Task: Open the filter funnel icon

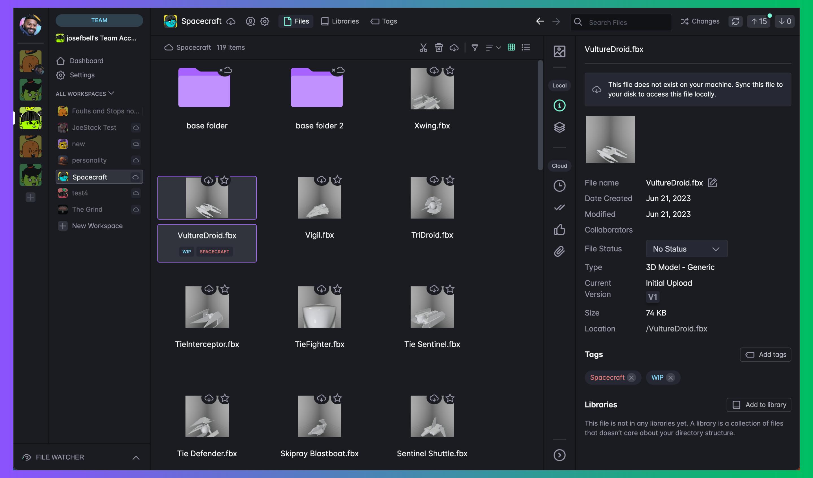Action: [x=475, y=48]
